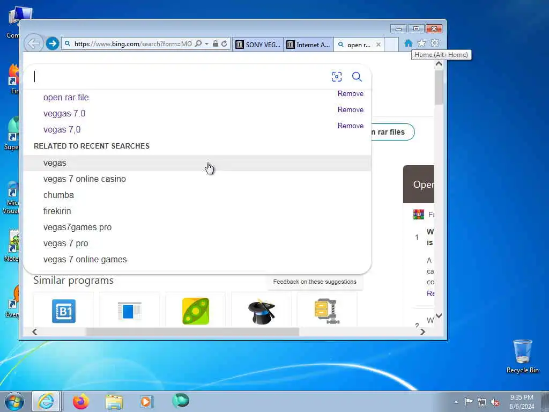Screen dimensions: 549x412
Task: Click the WinRAR icon in sidebar result
Action: [418, 215]
